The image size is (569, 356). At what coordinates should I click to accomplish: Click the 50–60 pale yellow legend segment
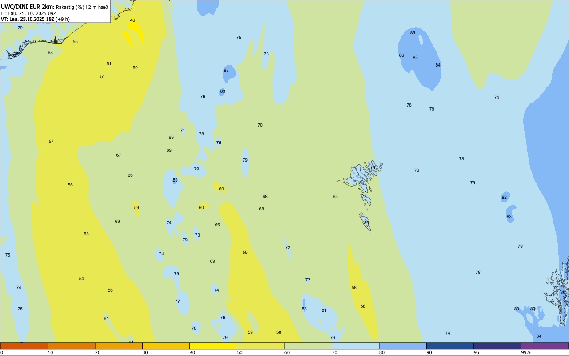(x=260, y=346)
